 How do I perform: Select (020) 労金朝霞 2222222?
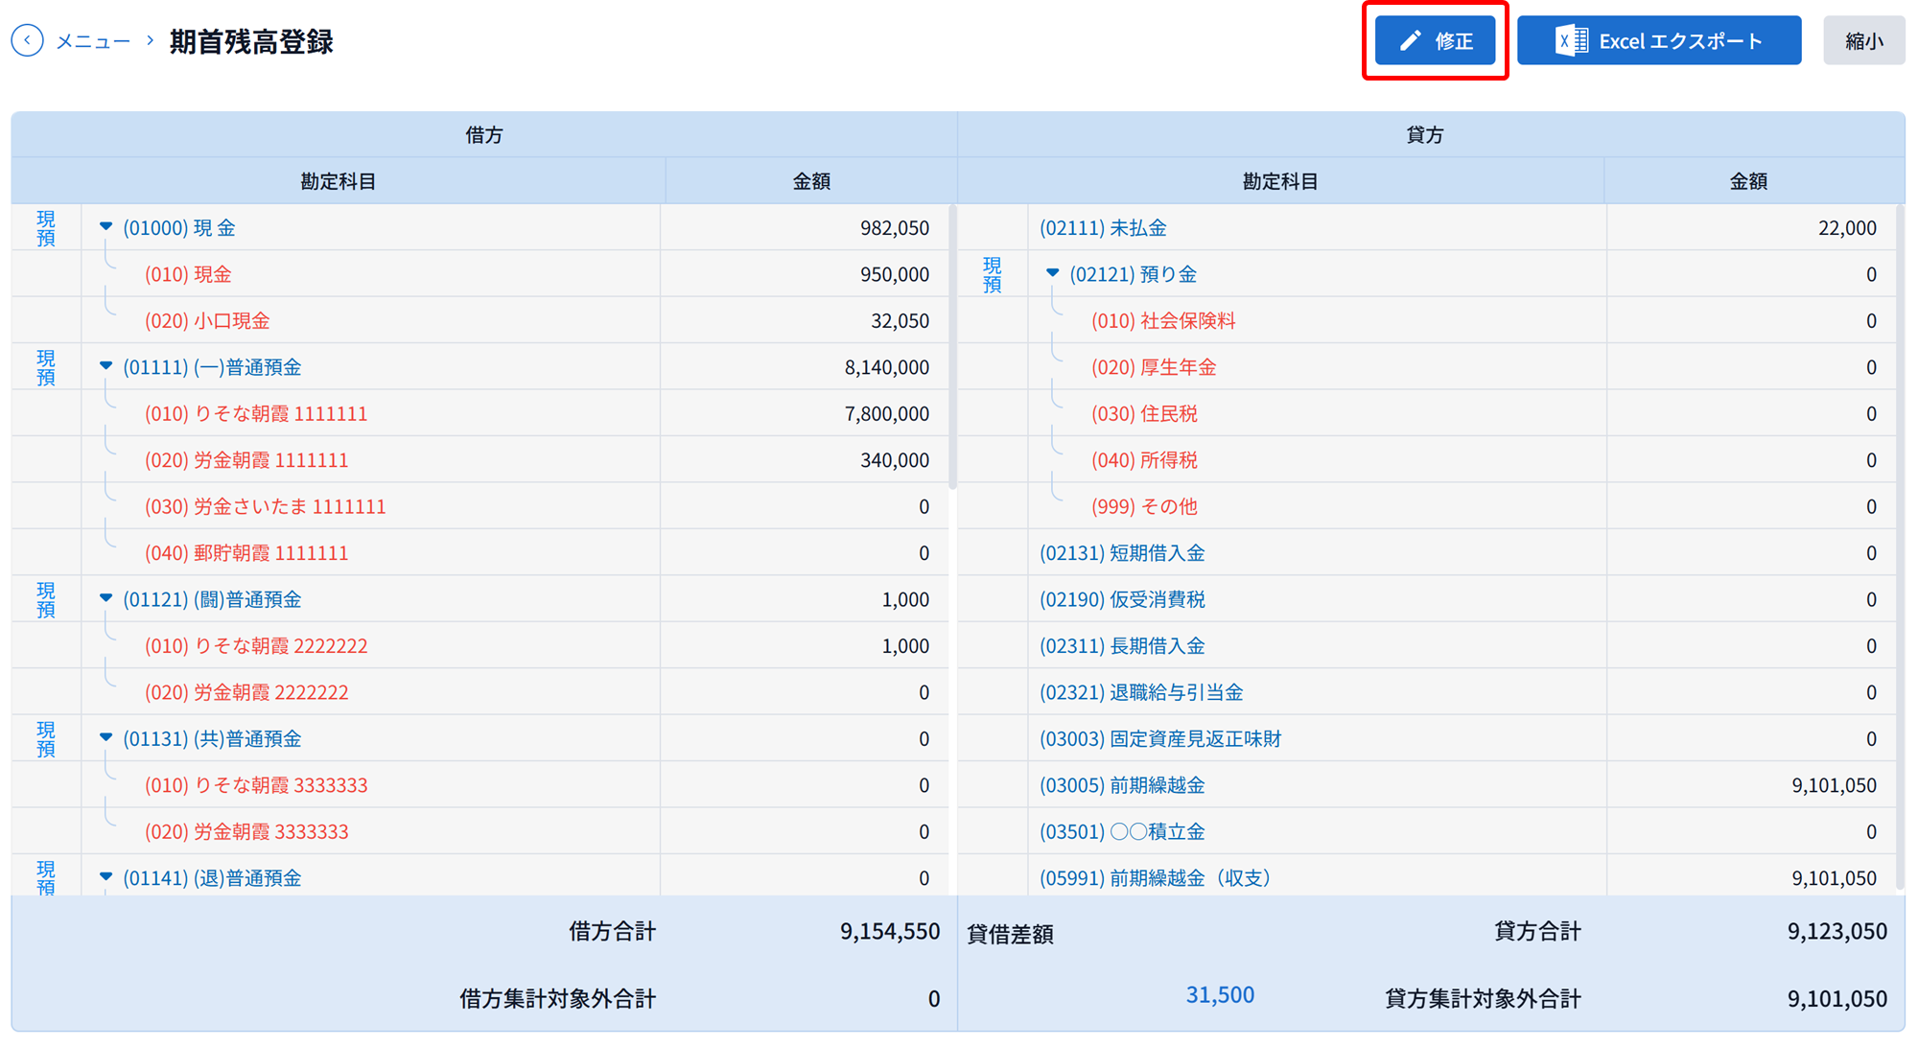point(246,692)
